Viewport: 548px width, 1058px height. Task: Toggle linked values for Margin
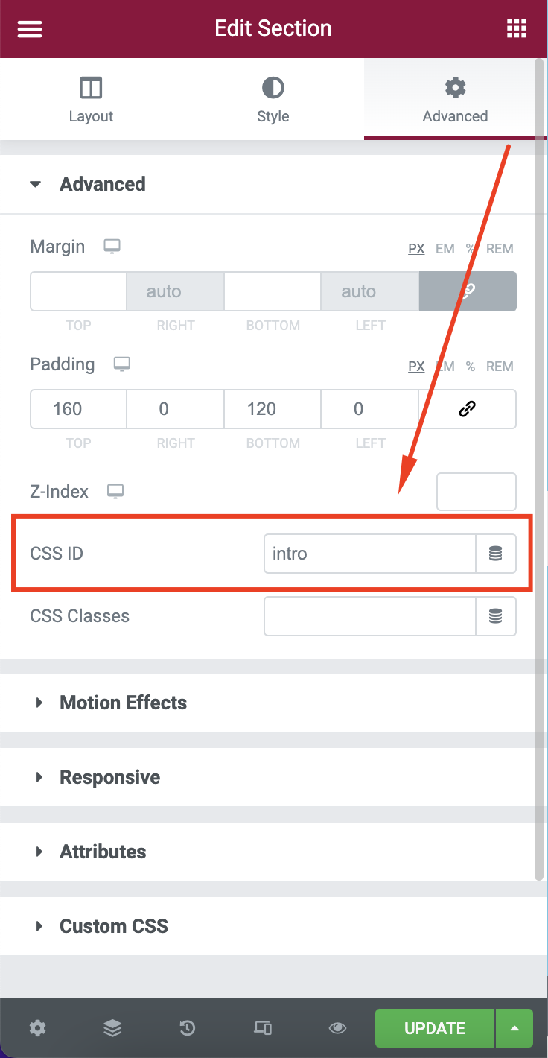click(468, 291)
